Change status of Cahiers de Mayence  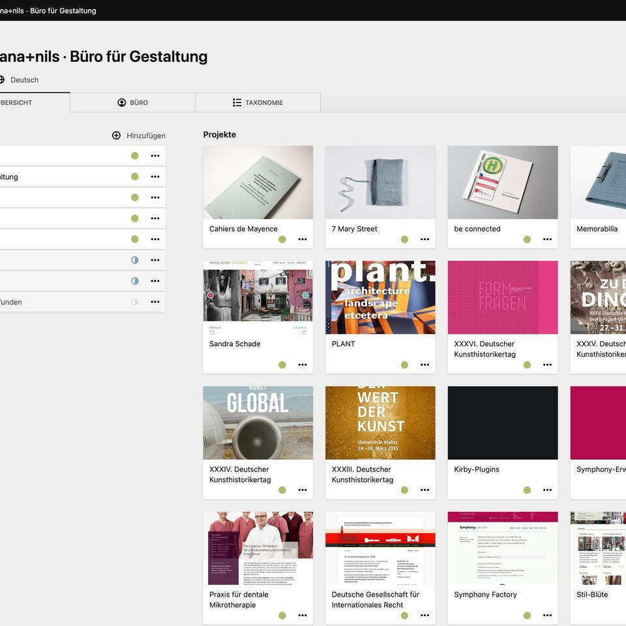coord(282,239)
